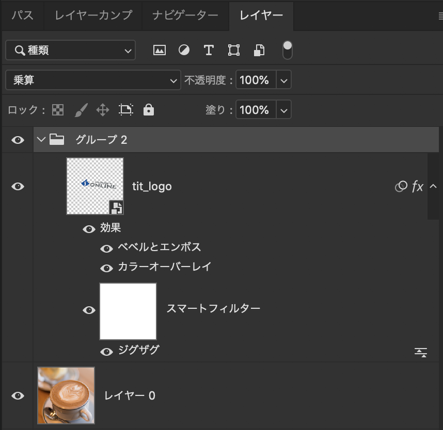Screen dimensions: 443x430
Task: Click lock image pixels brush icon
Action: tap(81, 110)
